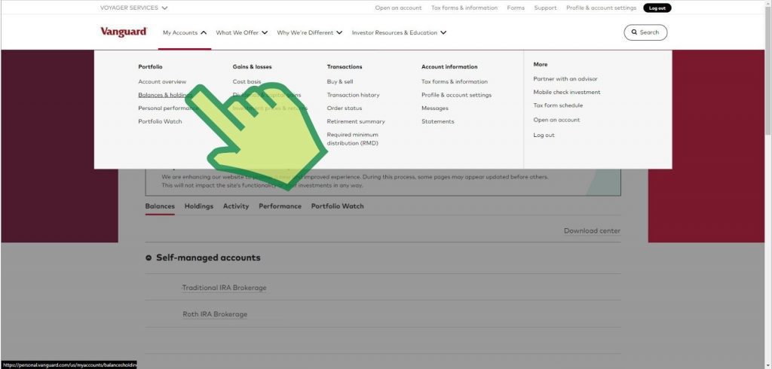Select Account overview in Portfolio menu
The height and width of the screenshot is (369, 772).
(x=162, y=81)
